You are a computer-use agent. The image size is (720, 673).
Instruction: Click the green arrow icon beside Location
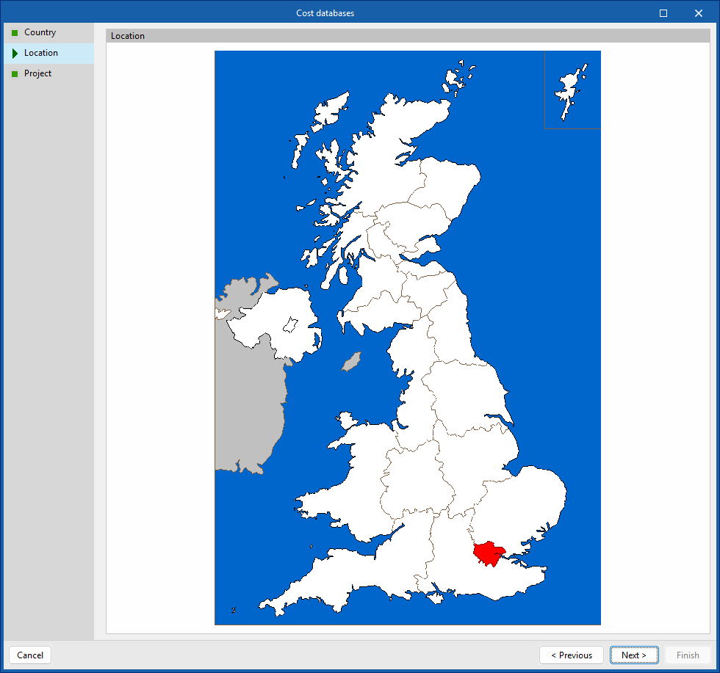pos(15,54)
